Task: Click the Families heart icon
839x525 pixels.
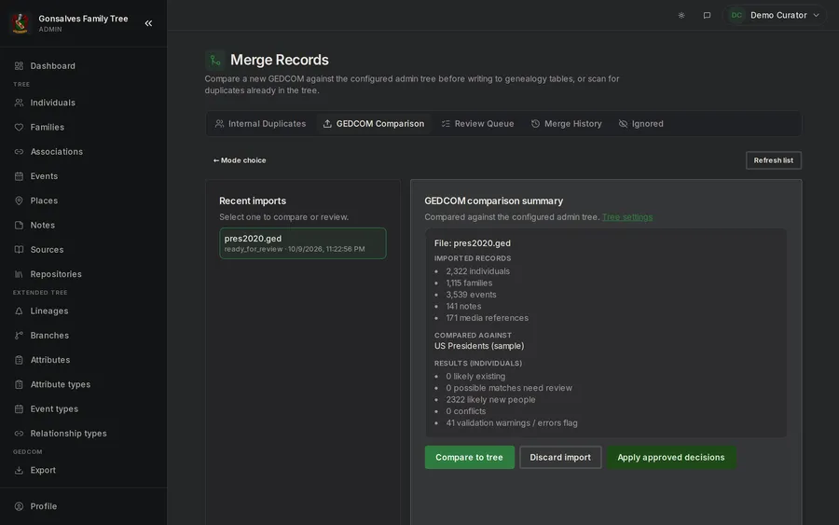Action: (x=19, y=127)
